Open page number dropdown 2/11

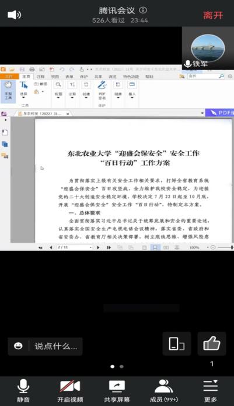pos(75,247)
